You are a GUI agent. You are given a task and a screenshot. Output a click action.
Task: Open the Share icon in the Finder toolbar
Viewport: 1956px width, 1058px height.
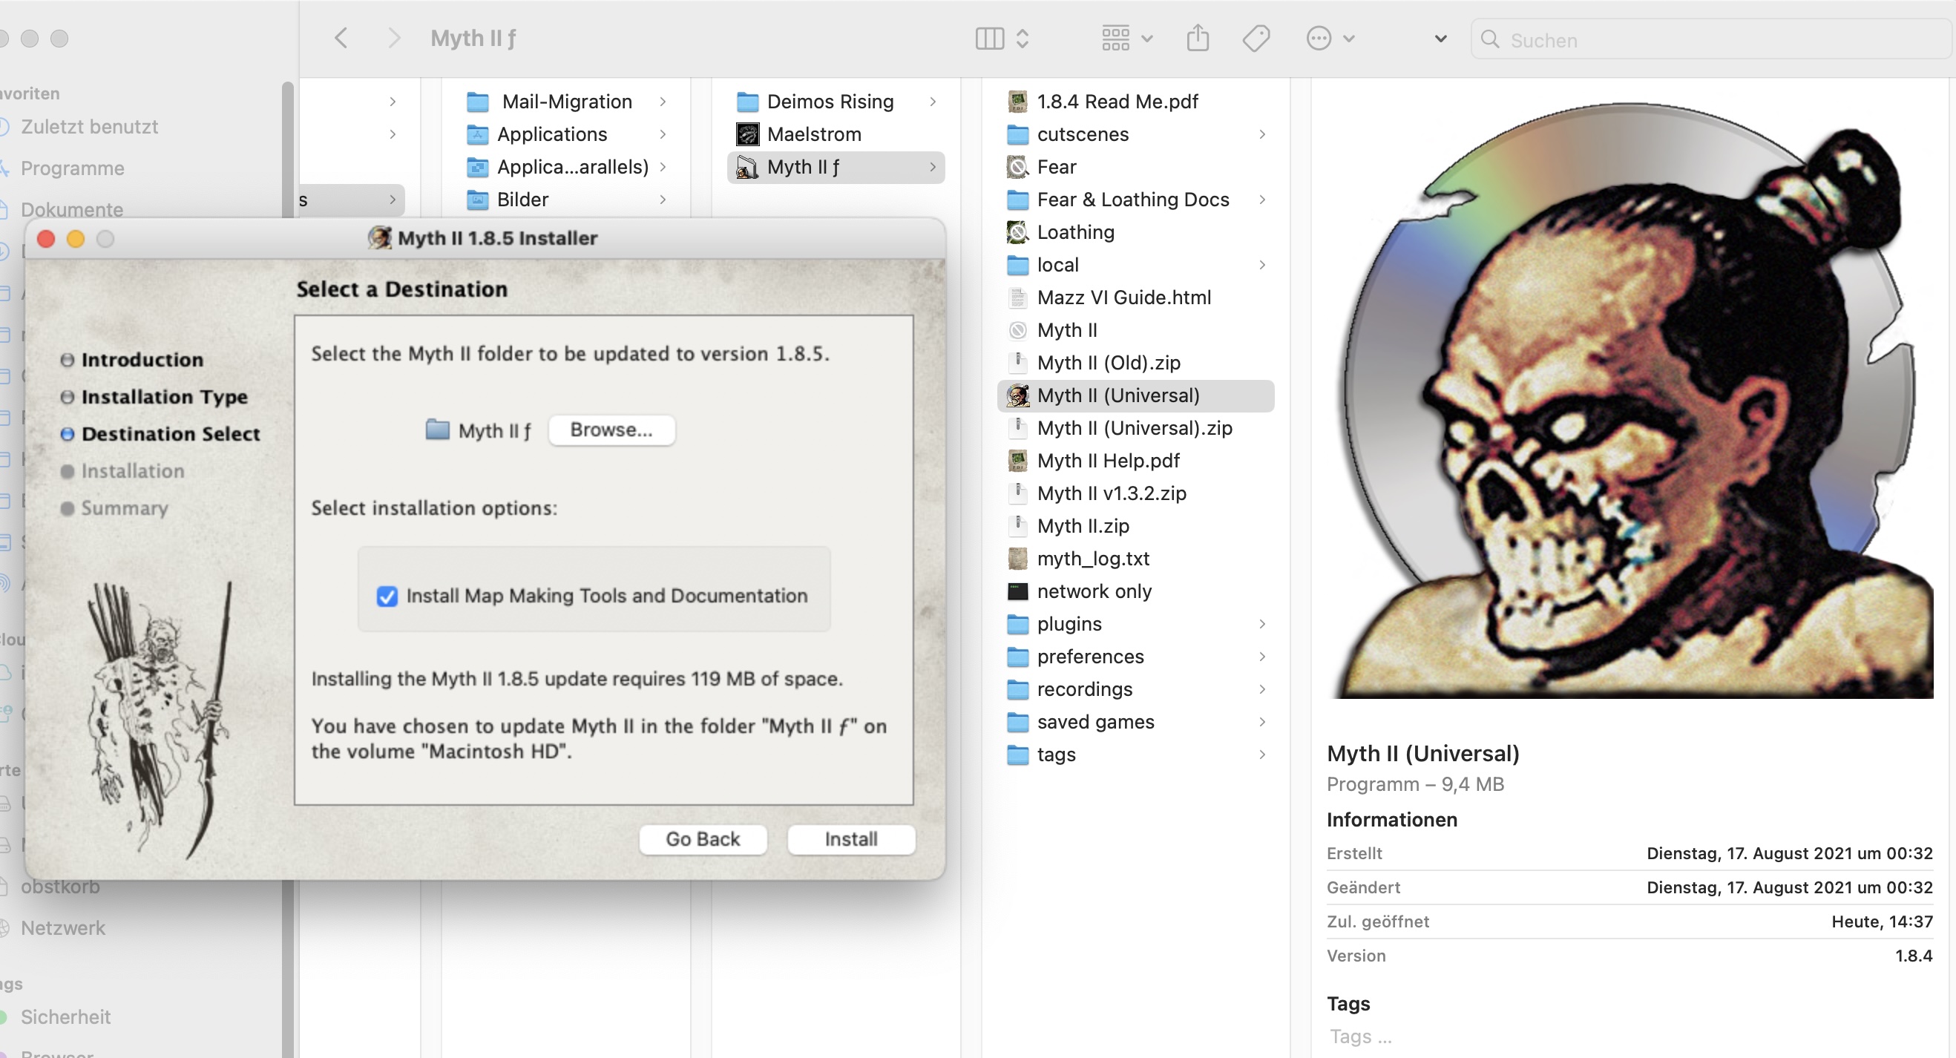click(1198, 37)
